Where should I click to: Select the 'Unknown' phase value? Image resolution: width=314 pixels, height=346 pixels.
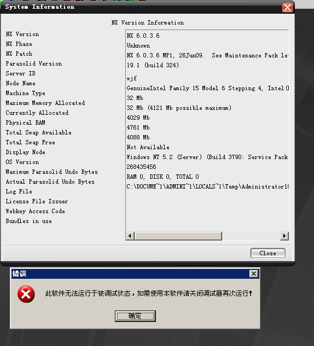138,46
